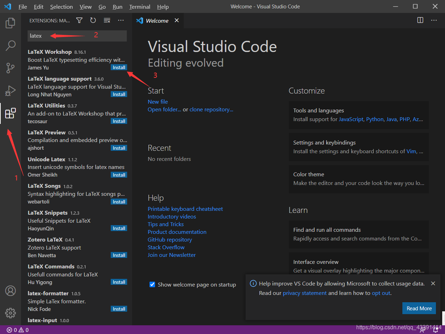Click the New file link
The image size is (445, 334).
point(158,102)
